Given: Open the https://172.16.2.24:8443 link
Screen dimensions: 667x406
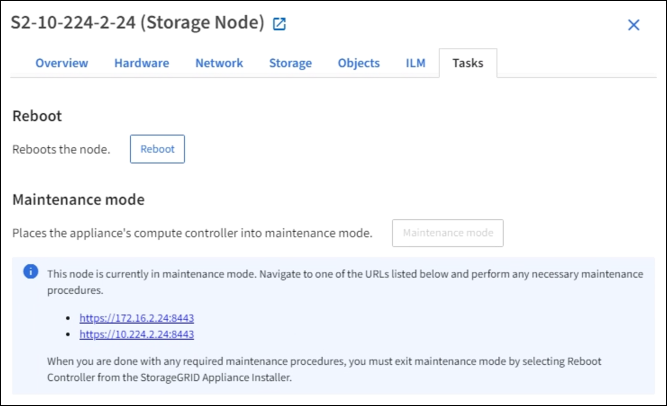Looking at the screenshot, I should pos(137,318).
